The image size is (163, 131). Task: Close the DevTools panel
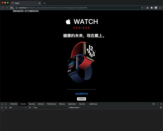pos(161,104)
